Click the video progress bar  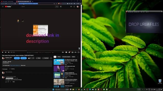click(41, 51)
